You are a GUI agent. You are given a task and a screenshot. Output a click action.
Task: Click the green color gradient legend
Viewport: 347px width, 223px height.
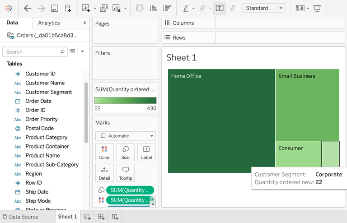[125, 101]
